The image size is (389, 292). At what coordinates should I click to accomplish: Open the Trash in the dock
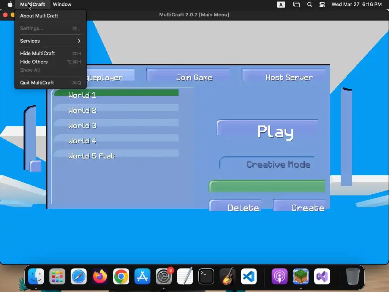pyautogui.click(x=353, y=276)
